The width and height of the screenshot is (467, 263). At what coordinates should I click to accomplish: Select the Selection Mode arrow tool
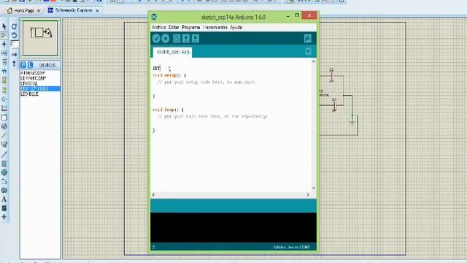4,26
